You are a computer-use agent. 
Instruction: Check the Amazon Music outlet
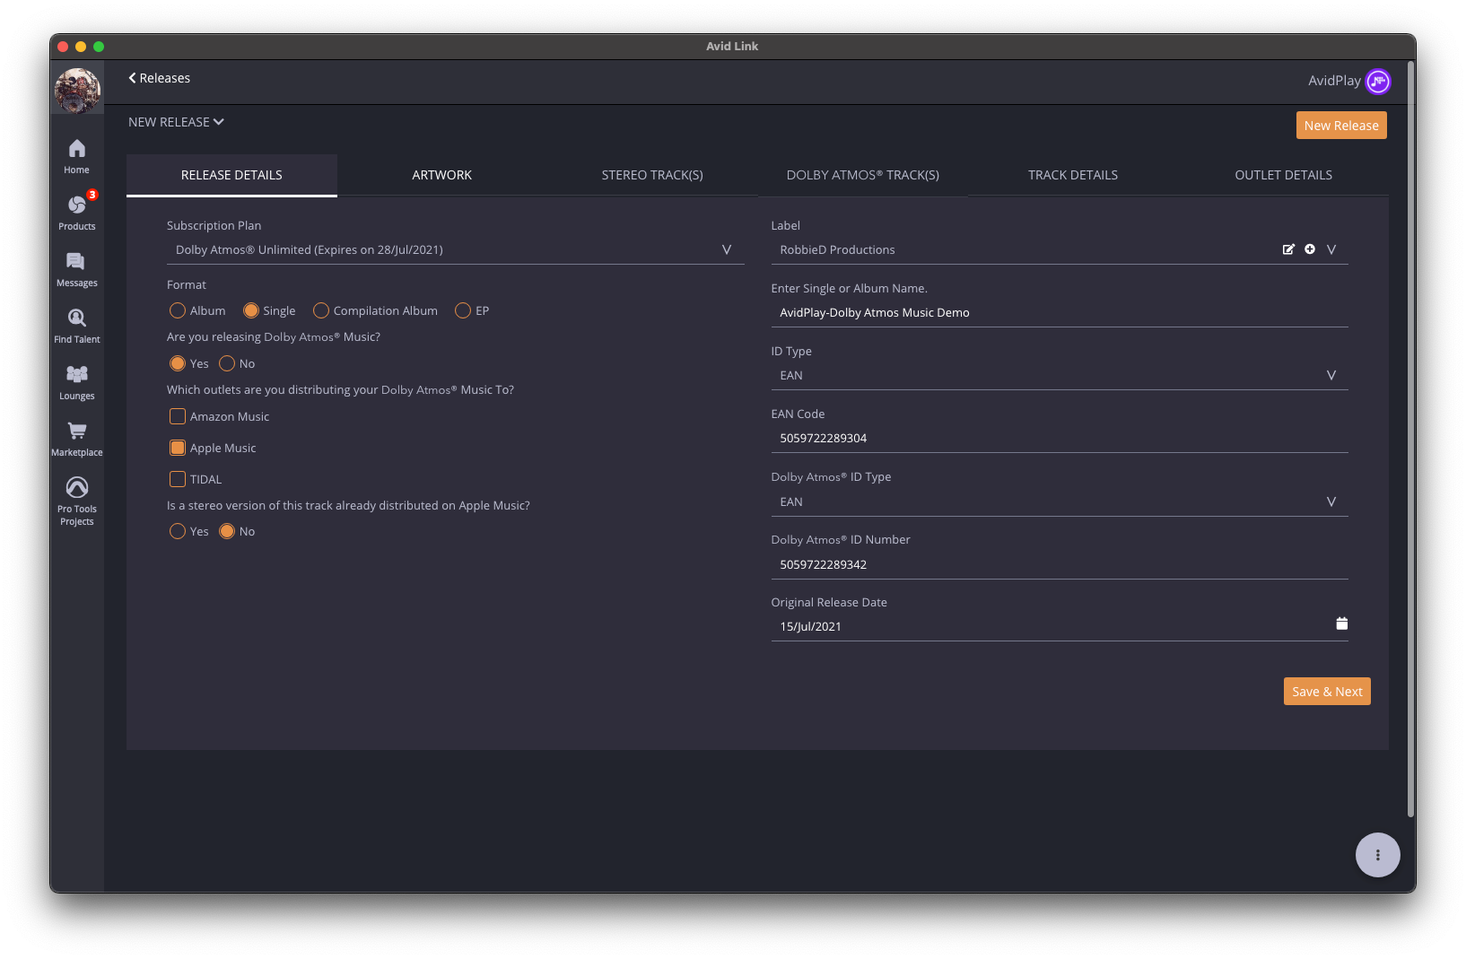click(178, 416)
